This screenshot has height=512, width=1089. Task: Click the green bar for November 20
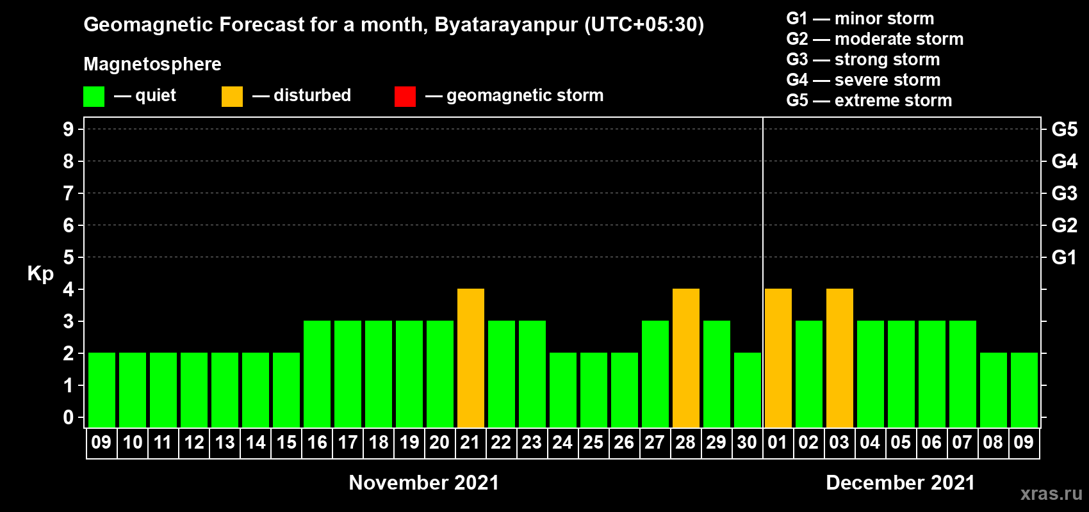[440, 374]
